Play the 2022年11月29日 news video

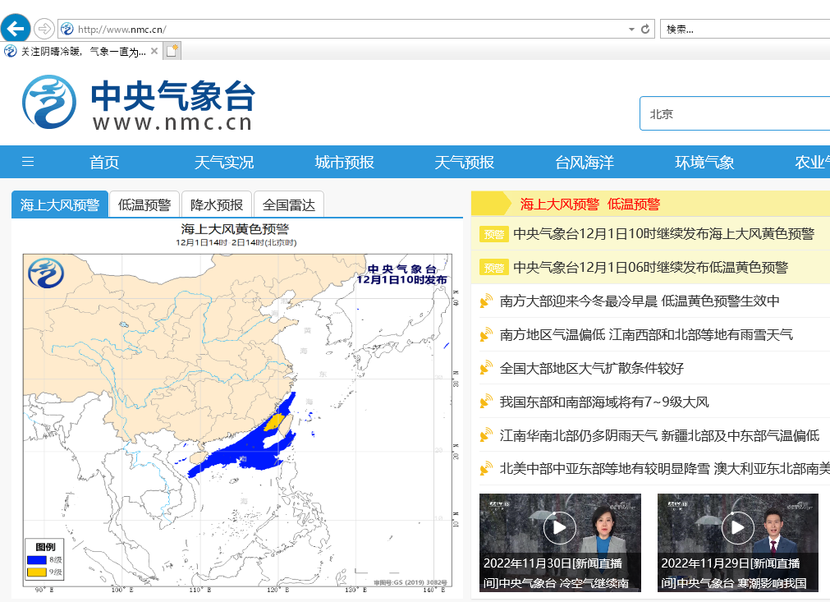click(737, 527)
